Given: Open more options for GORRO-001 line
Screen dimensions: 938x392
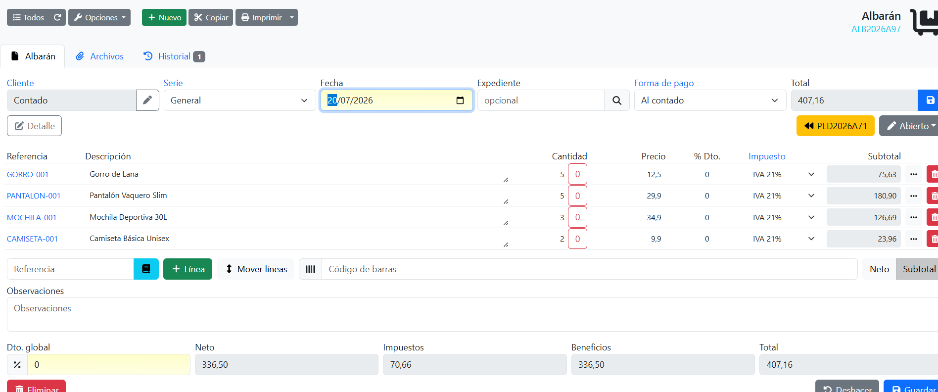Looking at the screenshot, I should (x=914, y=174).
